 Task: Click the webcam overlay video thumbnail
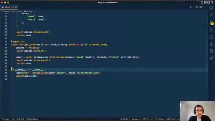point(197,111)
